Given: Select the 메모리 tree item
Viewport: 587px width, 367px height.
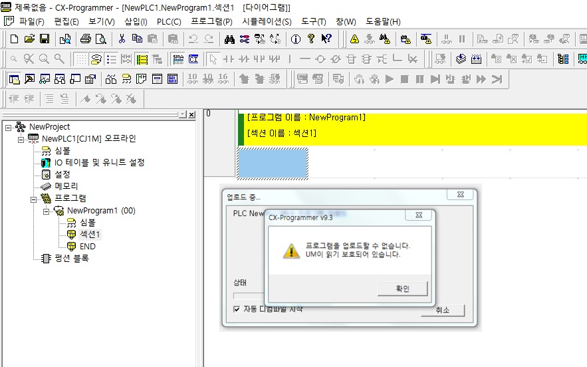Looking at the screenshot, I should click(66, 186).
